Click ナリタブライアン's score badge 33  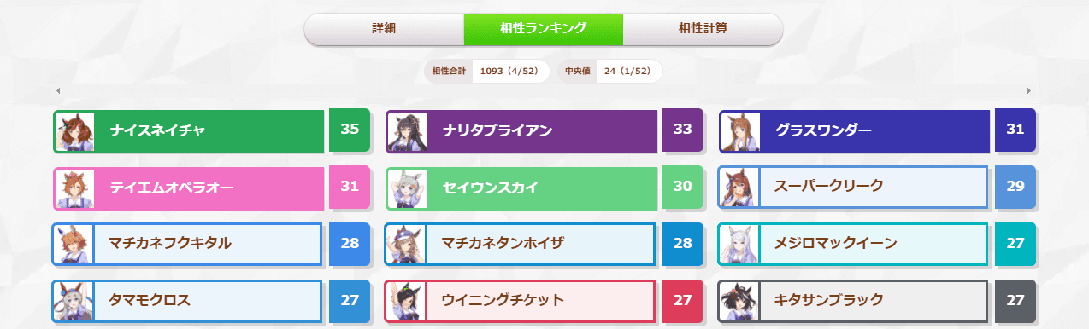[x=683, y=130]
